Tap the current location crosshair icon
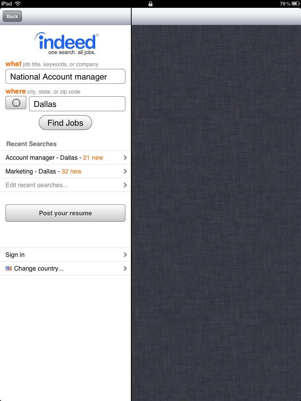The height and width of the screenshot is (401, 301). pyautogui.click(x=16, y=103)
